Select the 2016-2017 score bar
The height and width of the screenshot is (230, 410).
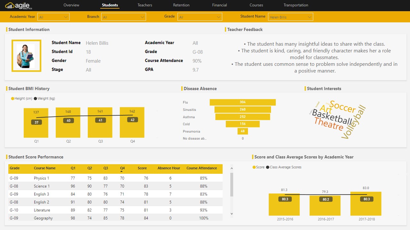pos(325,205)
